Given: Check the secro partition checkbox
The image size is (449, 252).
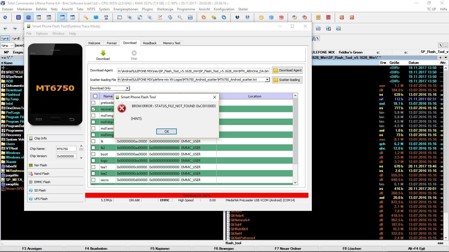Looking at the screenshot, I should click(93, 180).
